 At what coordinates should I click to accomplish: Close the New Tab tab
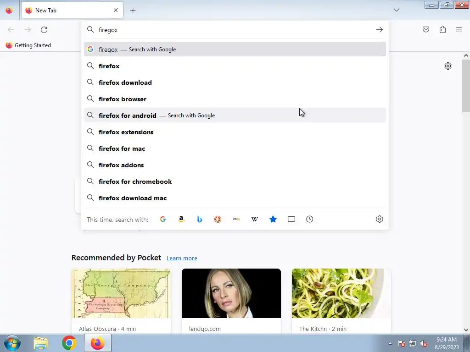tap(115, 10)
